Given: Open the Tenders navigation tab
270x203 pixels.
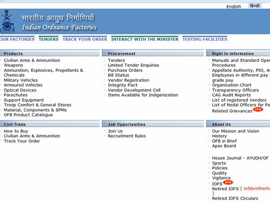Looking at the screenshot, I should tap(49, 39).
